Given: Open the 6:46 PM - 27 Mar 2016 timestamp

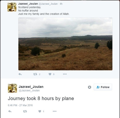Looking at the screenshot, I should pos(20,105).
